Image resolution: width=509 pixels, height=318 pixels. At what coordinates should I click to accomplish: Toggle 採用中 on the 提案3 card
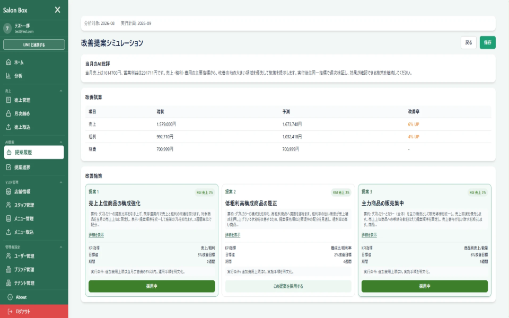click(425, 286)
